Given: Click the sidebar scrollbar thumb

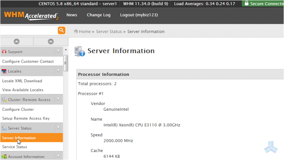Looking at the screenshot, I should coord(66,63).
